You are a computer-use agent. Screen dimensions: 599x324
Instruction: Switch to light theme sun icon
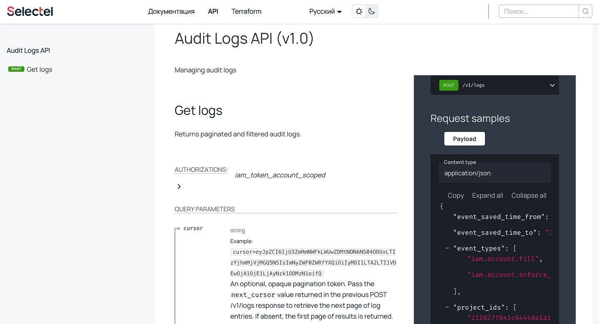point(359,12)
